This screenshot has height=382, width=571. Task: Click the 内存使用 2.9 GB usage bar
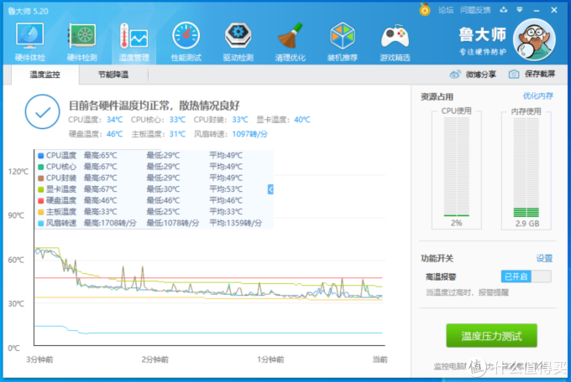point(526,167)
